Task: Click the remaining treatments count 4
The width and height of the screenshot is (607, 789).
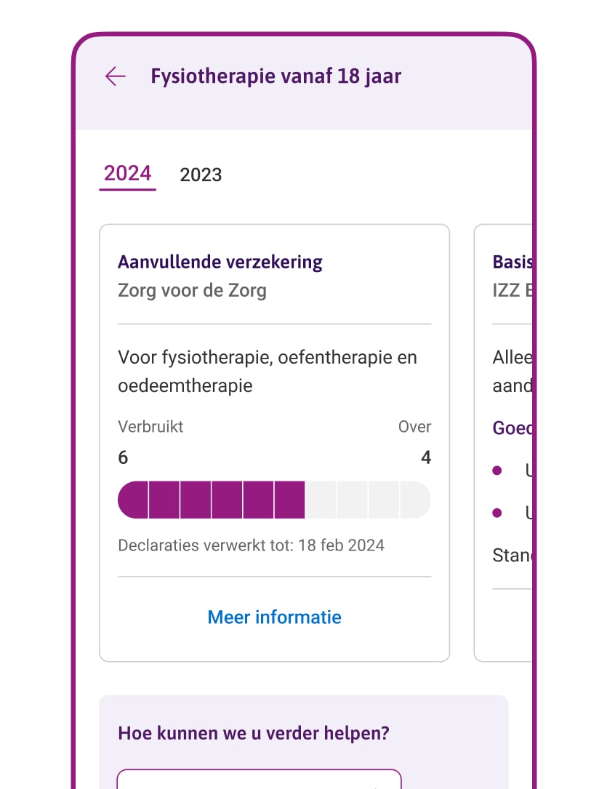Action: (426, 458)
